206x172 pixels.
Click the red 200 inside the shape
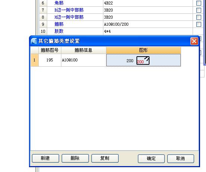pyautogui.click(x=140, y=62)
